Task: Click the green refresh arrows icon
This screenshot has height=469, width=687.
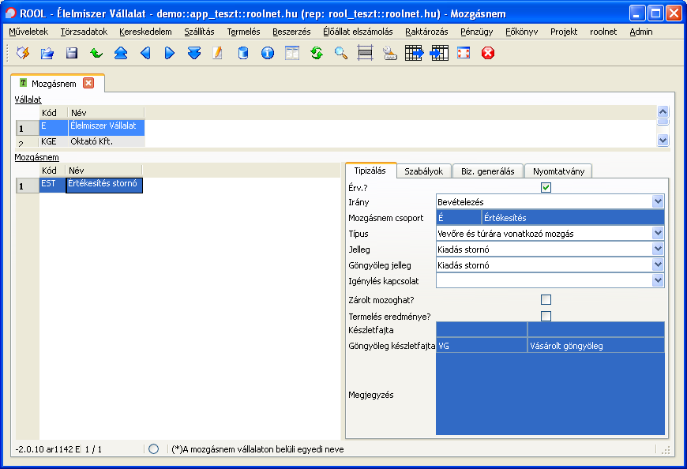Action: coord(317,53)
